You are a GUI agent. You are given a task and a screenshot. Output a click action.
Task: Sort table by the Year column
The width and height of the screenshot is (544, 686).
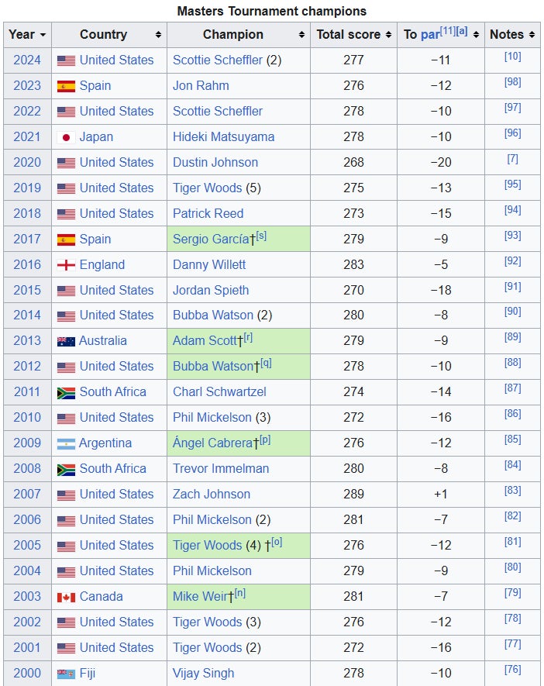coord(27,35)
